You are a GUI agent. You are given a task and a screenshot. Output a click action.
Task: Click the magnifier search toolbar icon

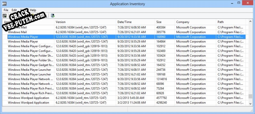point(4,16)
